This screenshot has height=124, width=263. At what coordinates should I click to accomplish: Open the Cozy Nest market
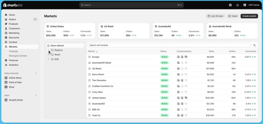click(x=172, y=92)
